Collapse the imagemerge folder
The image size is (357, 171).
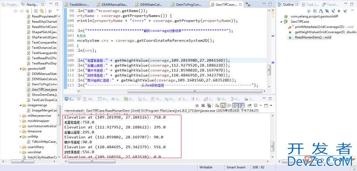tap(21, 105)
